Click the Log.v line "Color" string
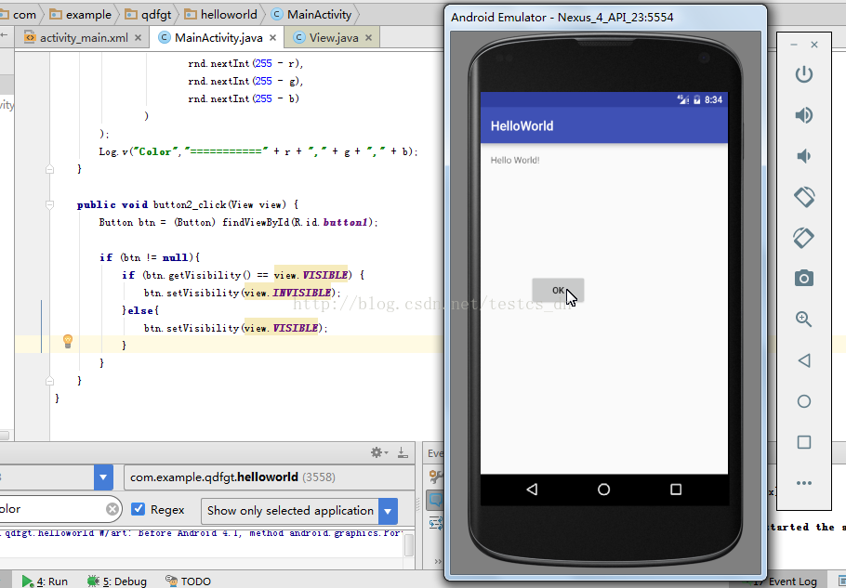The width and height of the screenshot is (846, 588). [x=155, y=151]
